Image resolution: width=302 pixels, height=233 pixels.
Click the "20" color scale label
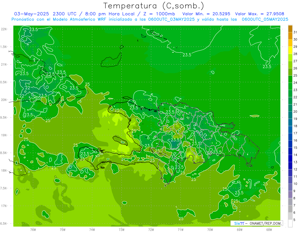[x=295, y=111]
